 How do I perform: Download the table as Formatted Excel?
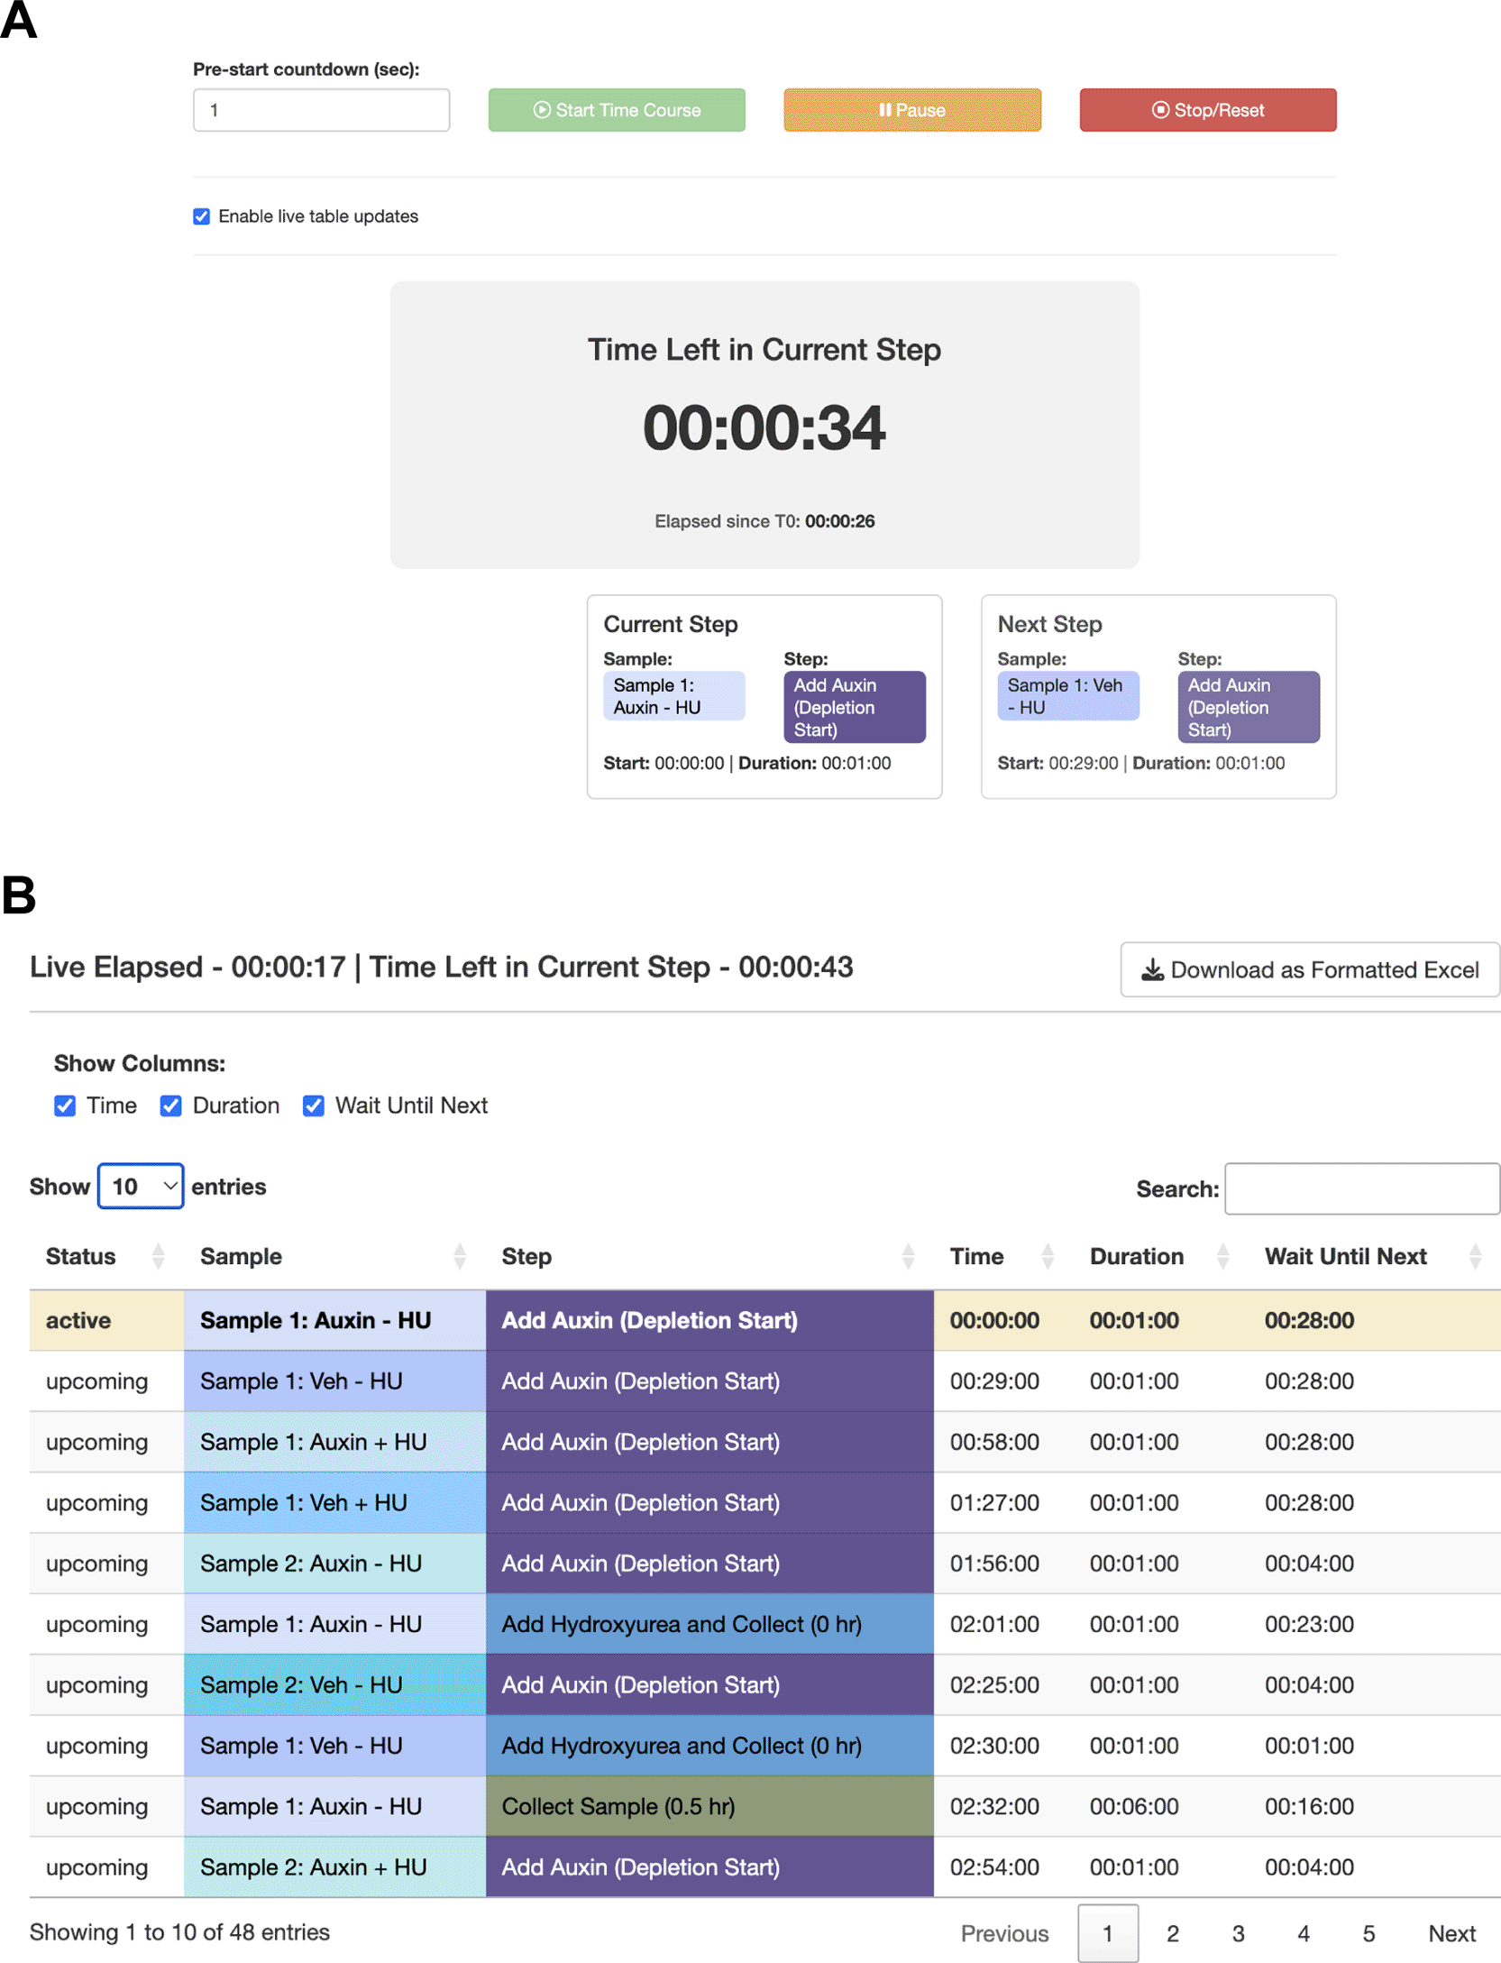tap(1309, 969)
